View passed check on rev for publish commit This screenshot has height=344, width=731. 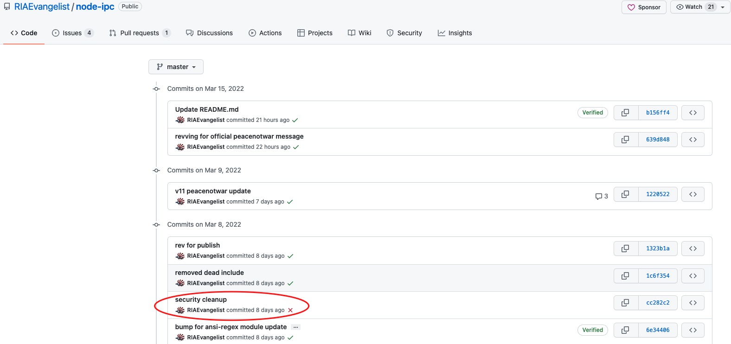coord(290,256)
